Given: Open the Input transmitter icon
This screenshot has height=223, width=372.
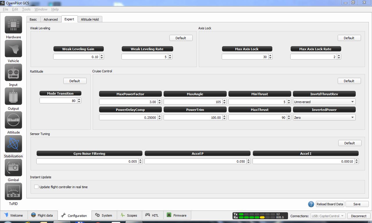Looking at the screenshot, I should (x=13, y=72).
